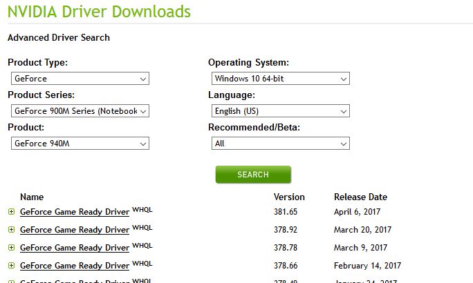Open GeForce Game Ready Driver 378.78 link
Viewport: 473px width, 283px height.
(x=75, y=248)
